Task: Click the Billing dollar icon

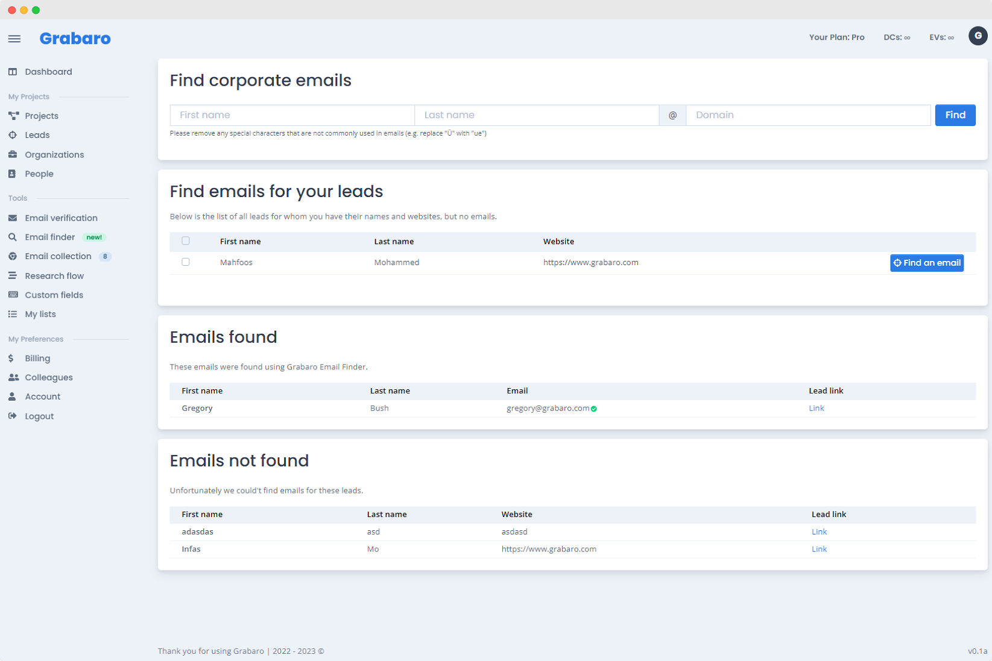Action: click(x=11, y=359)
